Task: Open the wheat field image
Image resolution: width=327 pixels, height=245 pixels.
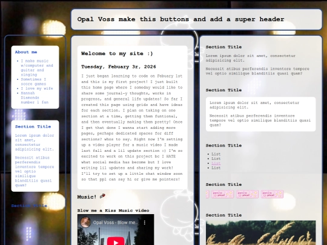Action: pos(260,233)
